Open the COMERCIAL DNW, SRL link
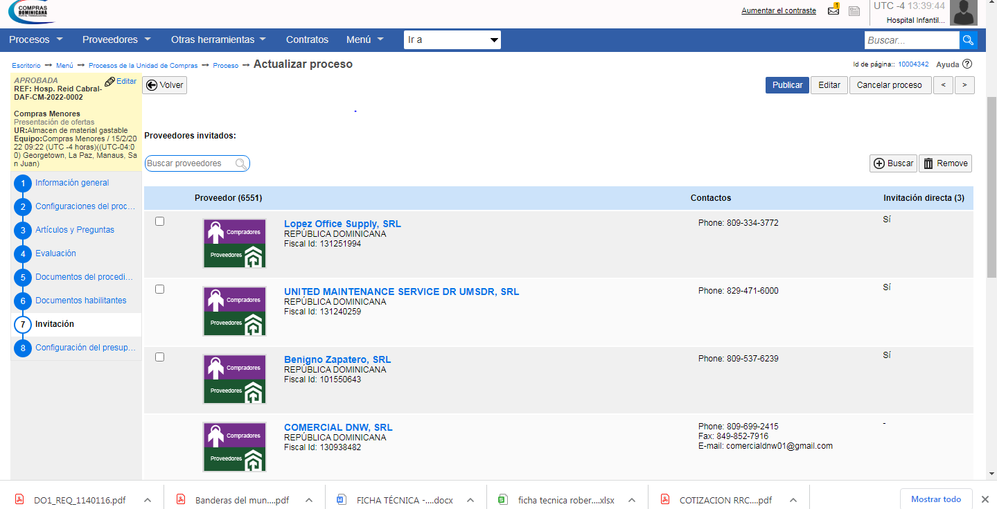This screenshot has width=997, height=509. (x=338, y=427)
